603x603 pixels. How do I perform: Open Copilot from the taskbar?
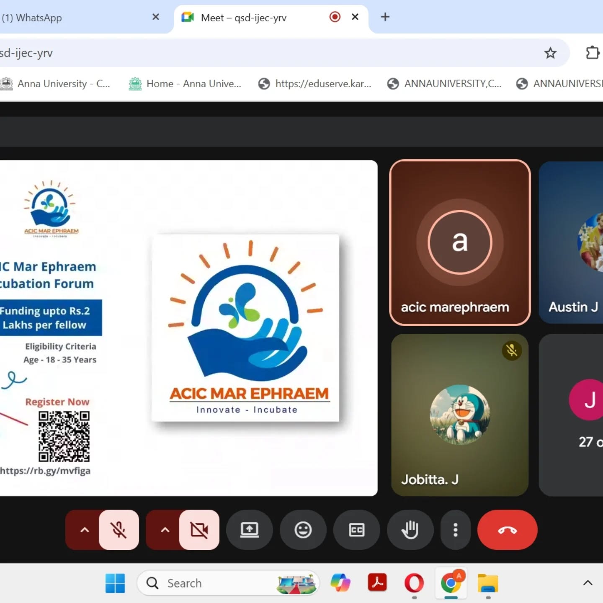point(340,583)
